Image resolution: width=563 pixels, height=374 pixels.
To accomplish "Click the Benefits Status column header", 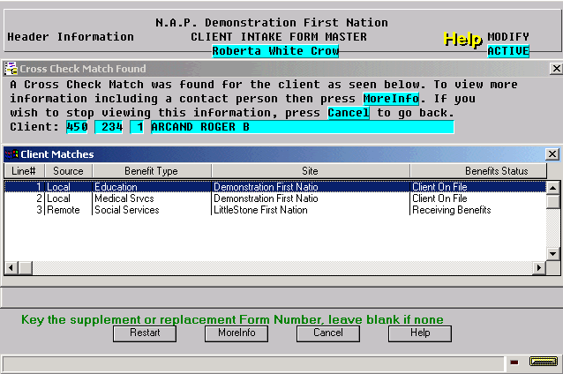I will (478, 171).
